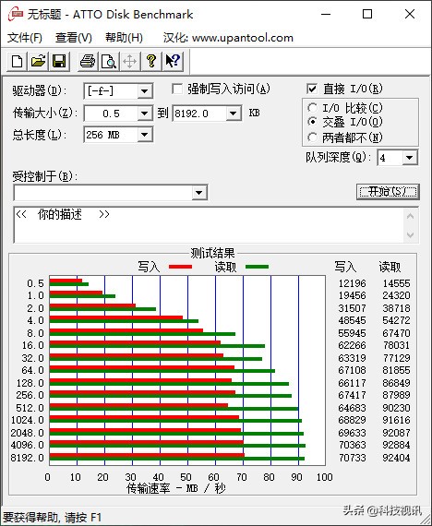This screenshot has height=526, width=432.
Task: Click the 传输速率 - MB / 秒 axis label
Action: [x=175, y=488]
